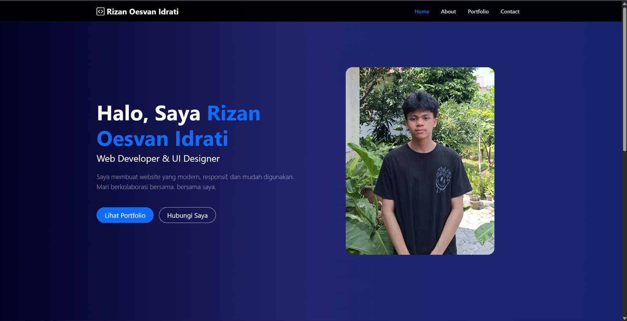Click the white "Halo, Saya" heading text
This screenshot has height=321, width=627.
point(148,114)
